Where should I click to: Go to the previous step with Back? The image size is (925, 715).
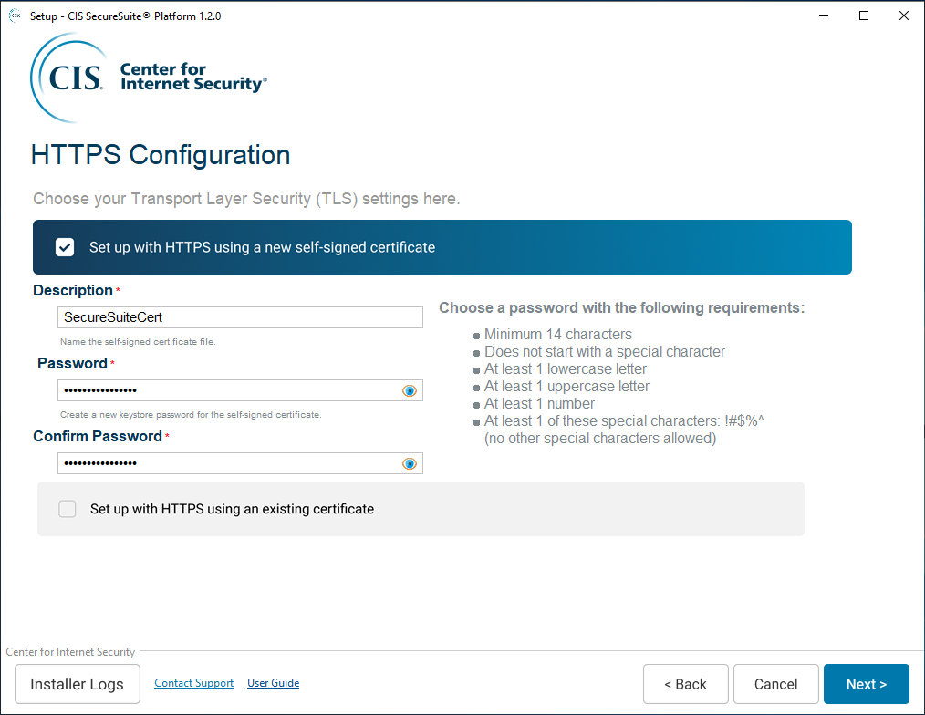coord(685,684)
